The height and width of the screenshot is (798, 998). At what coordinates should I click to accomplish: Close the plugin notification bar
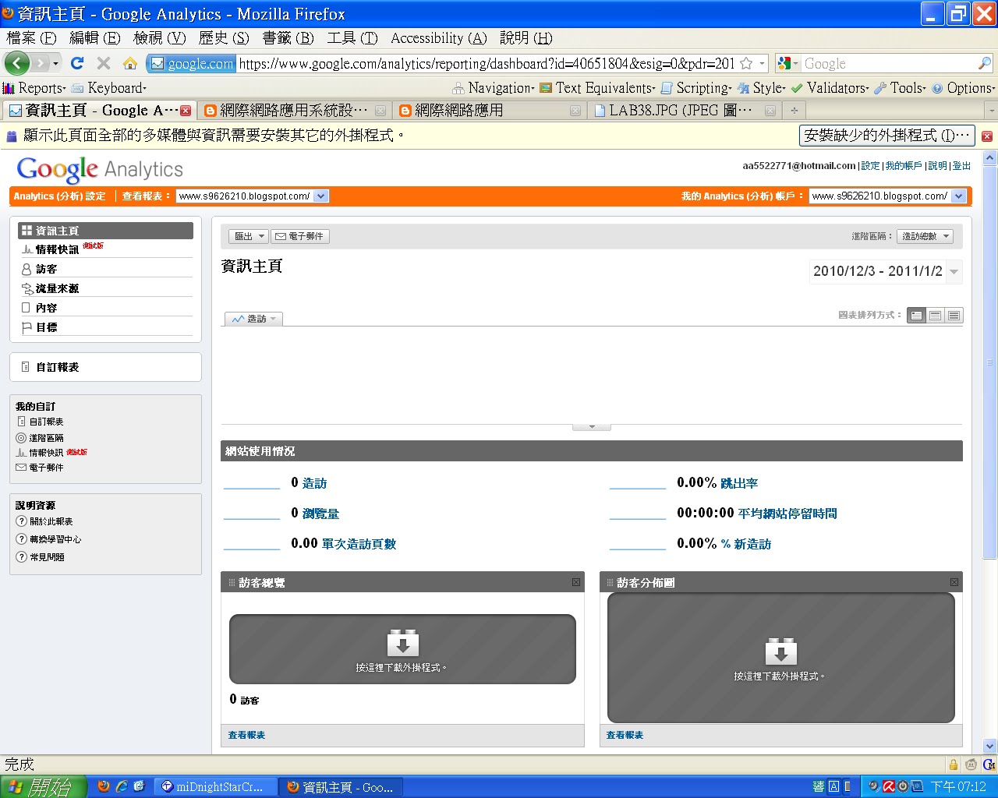(987, 136)
